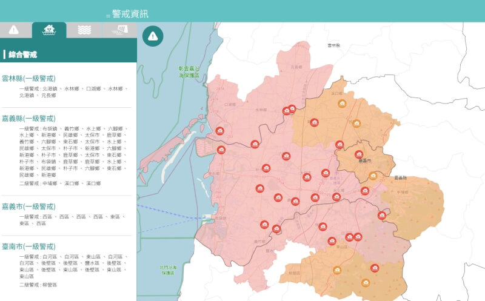The width and height of the screenshot is (485, 301).
Task: Open the warning triangle tab in sidebar
Action: [14, 30]
